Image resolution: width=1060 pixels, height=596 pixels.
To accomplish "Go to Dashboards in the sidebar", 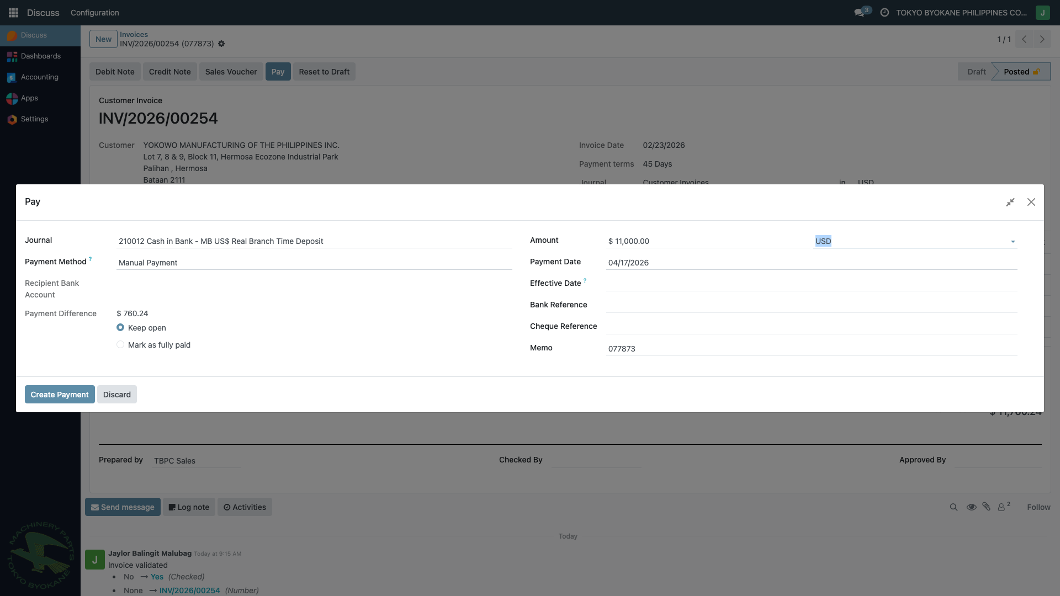I will [40, 56].
